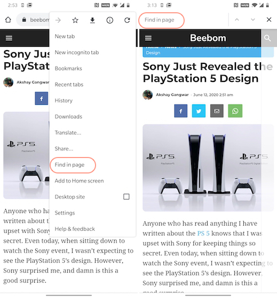The width and height of the screenshot is (277, 298).
Task: Open New incognito tab from menu
Action: point(77,53)
